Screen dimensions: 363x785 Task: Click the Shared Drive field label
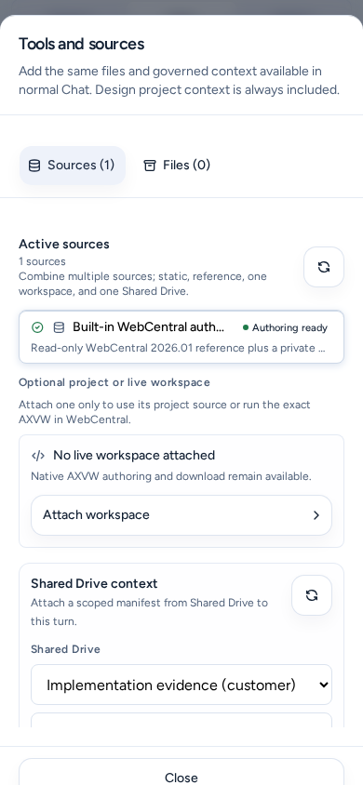65,649
